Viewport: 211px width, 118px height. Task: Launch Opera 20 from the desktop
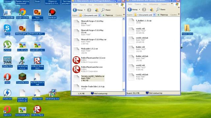point(7,111)
